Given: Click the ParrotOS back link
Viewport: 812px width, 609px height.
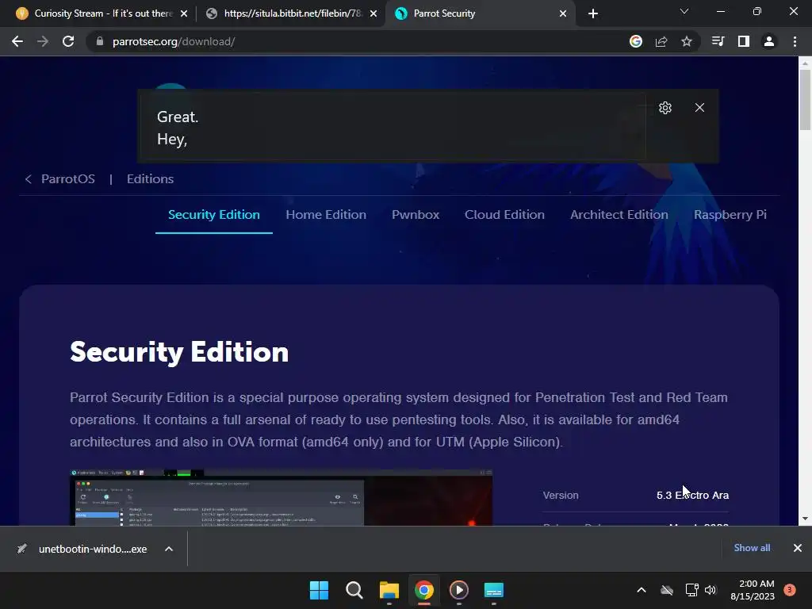Looking at the screenshot, I should coord(60,178).
